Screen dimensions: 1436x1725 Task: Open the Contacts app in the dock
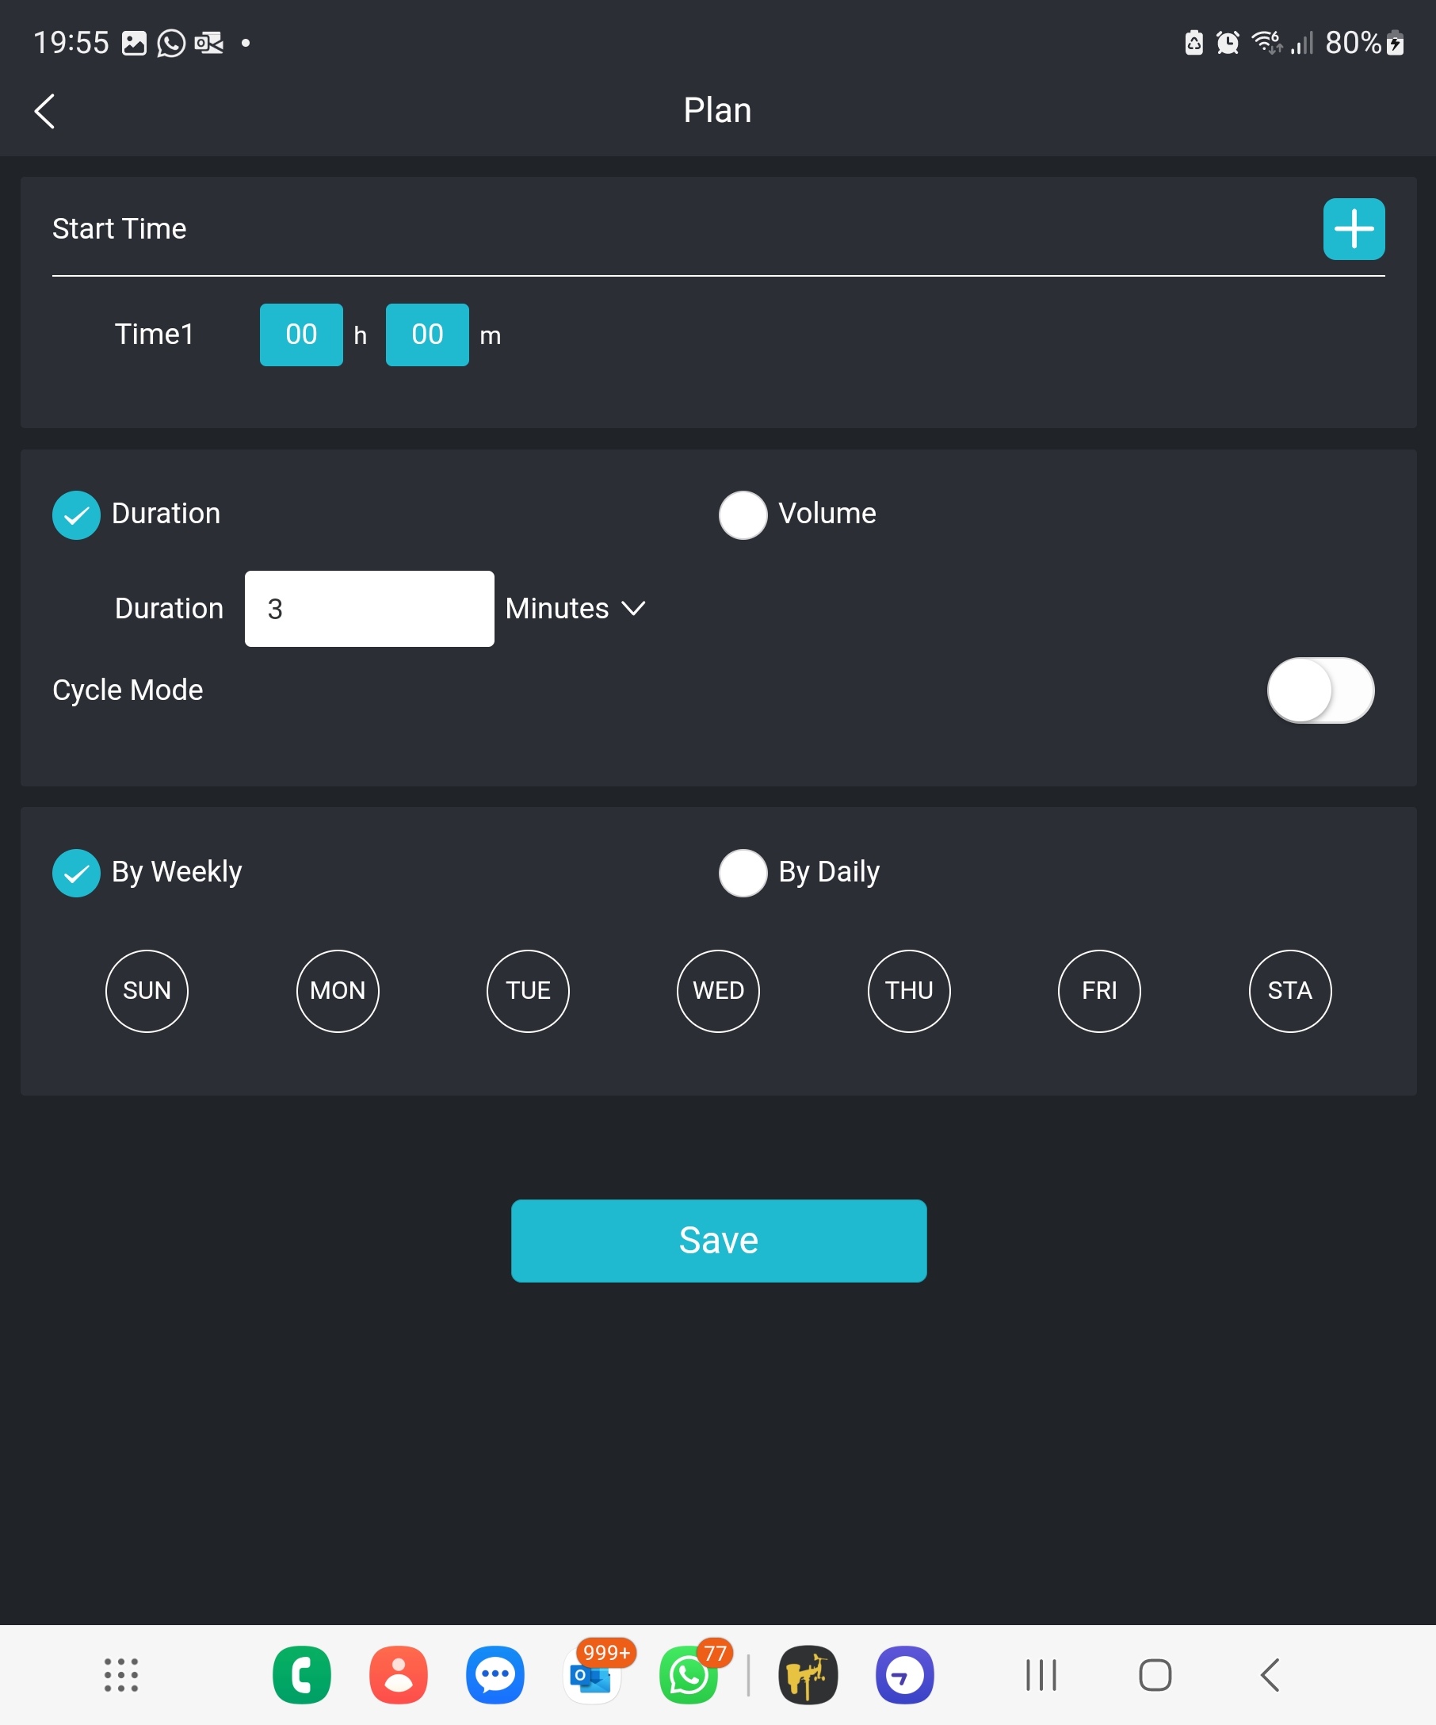coord(398,1675)
